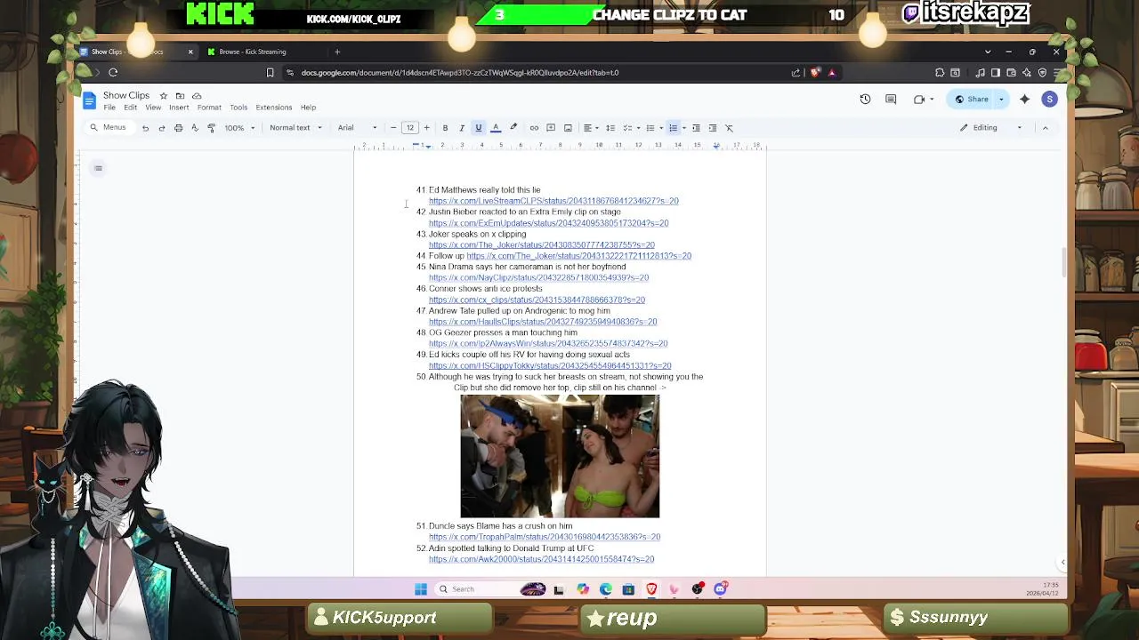Open the numbered list options arrow

point(683,128)
